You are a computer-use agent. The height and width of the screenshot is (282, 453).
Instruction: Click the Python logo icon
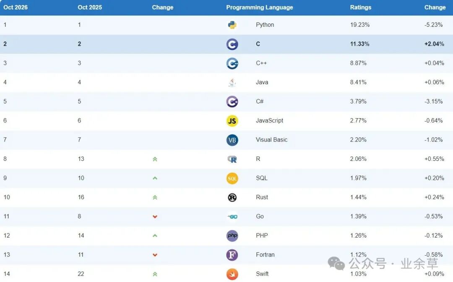tap(232, 25)
